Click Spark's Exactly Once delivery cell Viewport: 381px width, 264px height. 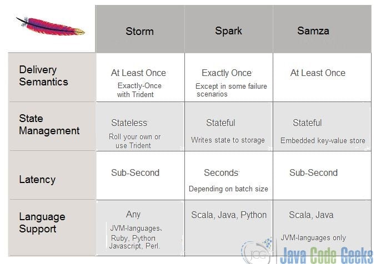pyautogui.click(x=229, y=78)
